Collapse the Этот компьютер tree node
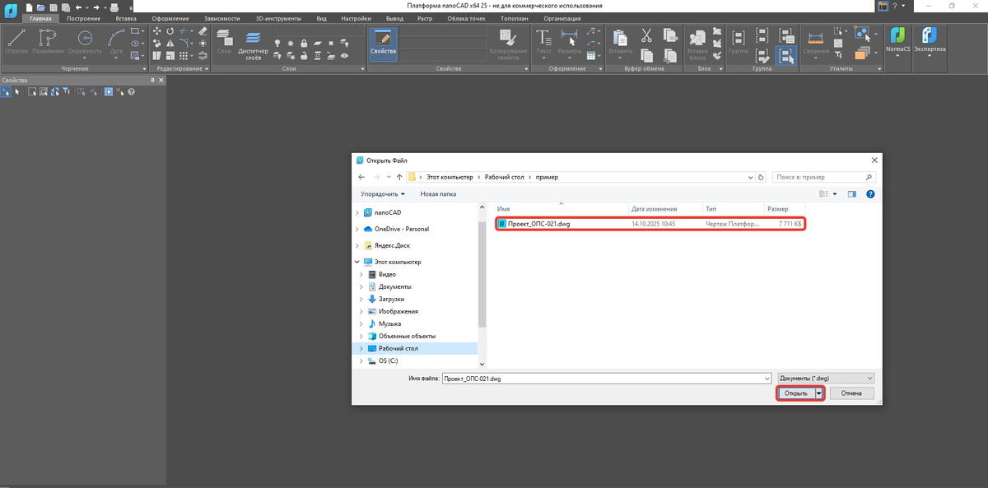 pos(357,262)
